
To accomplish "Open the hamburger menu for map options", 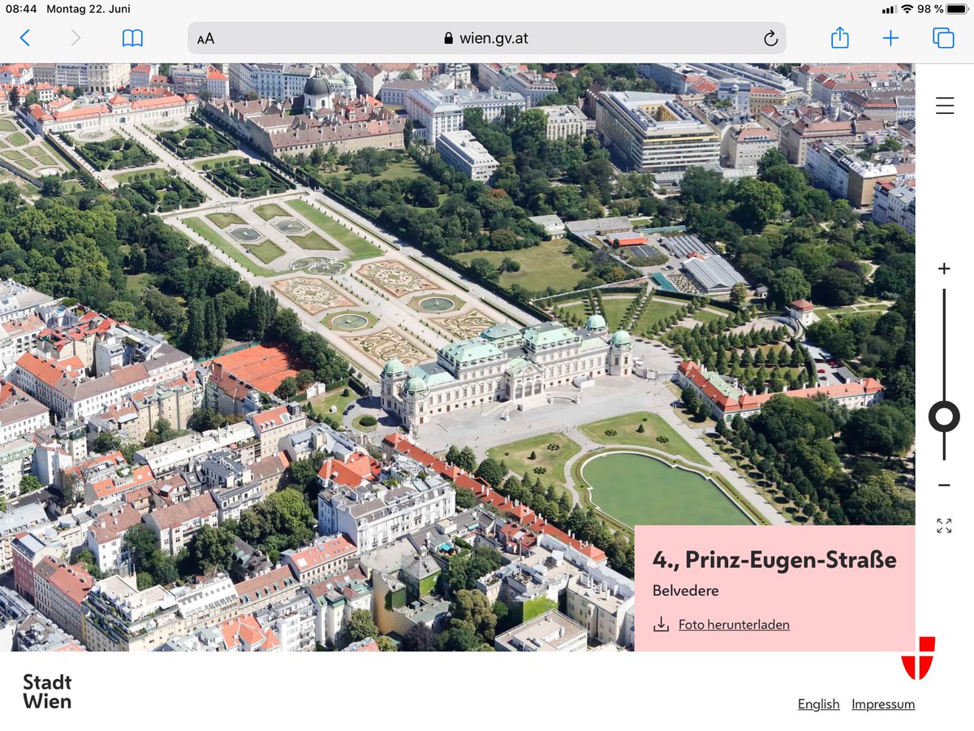I will click(x=944, y=105).
